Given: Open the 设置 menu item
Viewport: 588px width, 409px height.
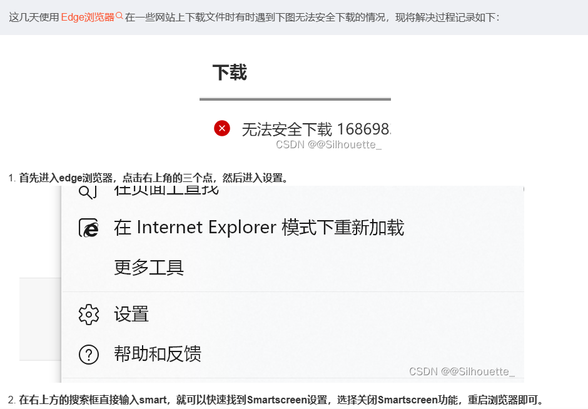Looking at the screenshot, I should coord(131,314).
